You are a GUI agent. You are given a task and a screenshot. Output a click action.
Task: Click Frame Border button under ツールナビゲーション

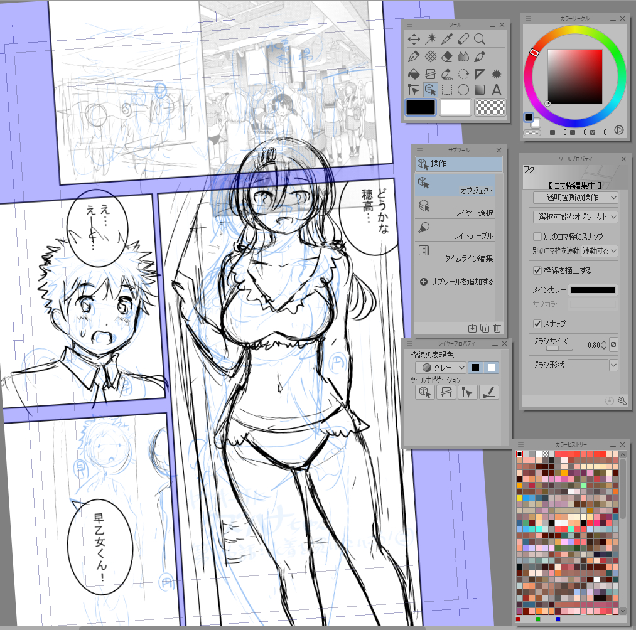(446, 392)
